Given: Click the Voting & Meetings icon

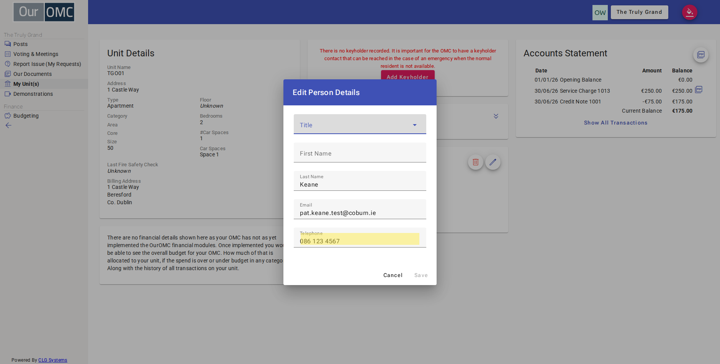Looking at the screenshot, I should (x=8, y=54).
